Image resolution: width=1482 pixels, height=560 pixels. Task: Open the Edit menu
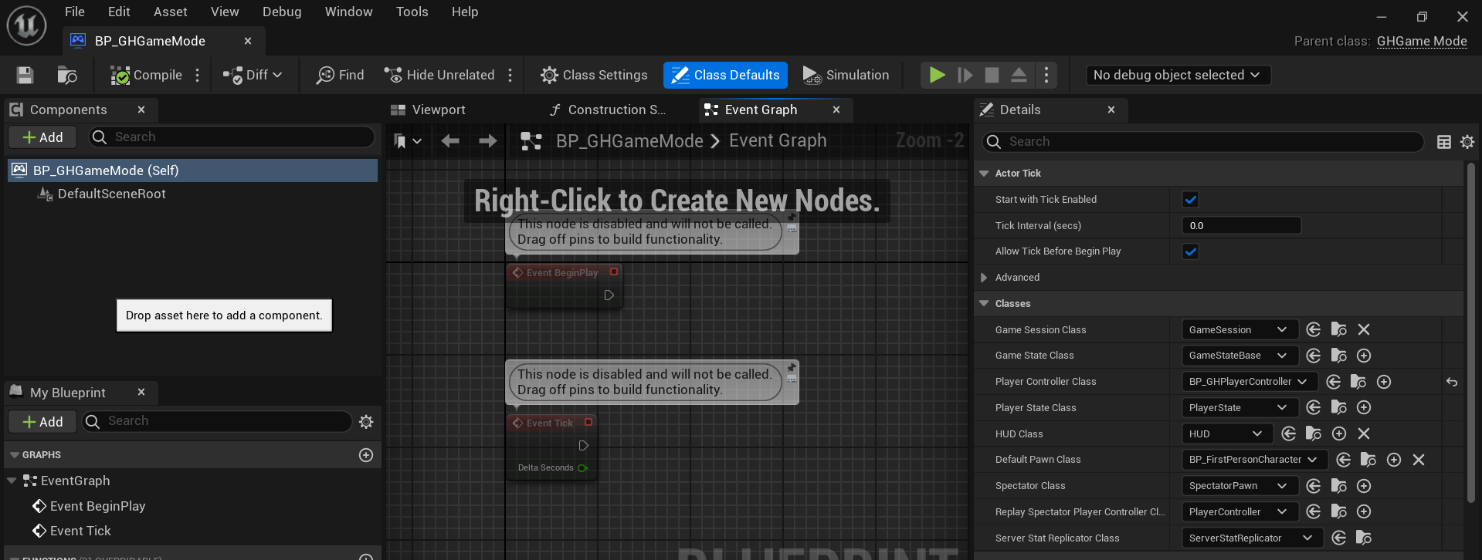[x=119, y=12]
